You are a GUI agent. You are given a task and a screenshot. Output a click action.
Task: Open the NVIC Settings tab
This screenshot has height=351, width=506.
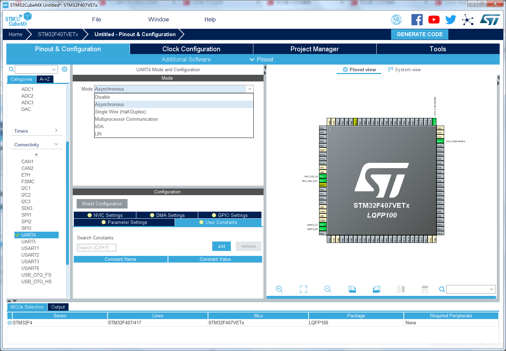click(105, 215)
